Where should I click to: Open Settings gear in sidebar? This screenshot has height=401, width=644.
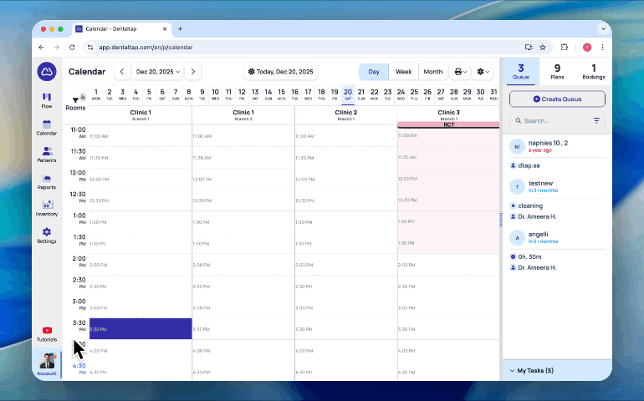[47, 235]
